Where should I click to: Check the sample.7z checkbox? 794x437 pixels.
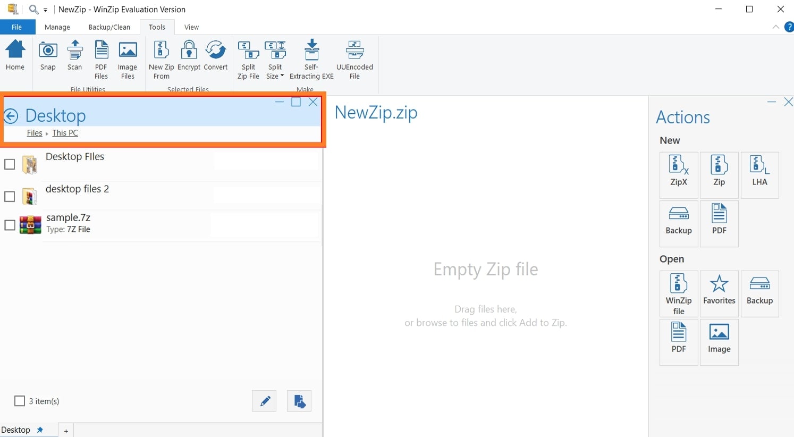10,225
